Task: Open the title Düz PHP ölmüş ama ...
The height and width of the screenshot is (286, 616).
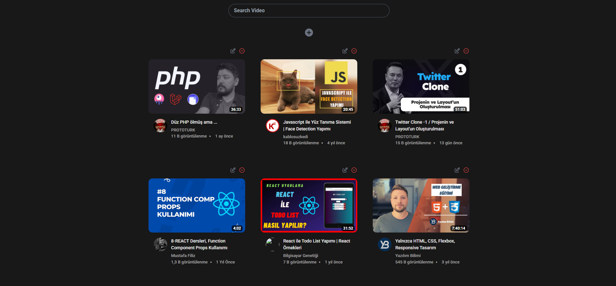Action: tap(194, 122)
